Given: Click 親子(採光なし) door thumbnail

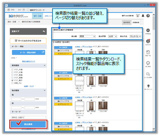Looking at the screenshot, I should (91, 81).
